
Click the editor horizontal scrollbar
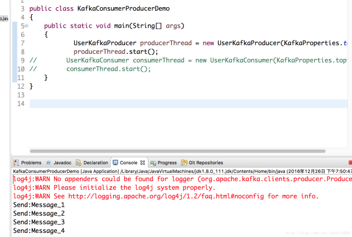[x=178, y=151]
